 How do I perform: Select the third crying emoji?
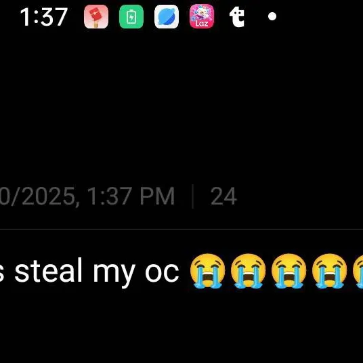[x=289, y=271]
